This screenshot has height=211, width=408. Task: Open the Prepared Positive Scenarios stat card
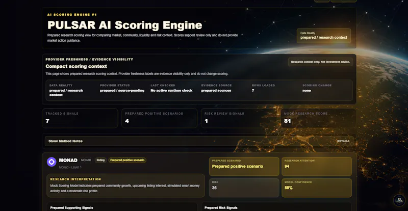click(x=159, y=118)
